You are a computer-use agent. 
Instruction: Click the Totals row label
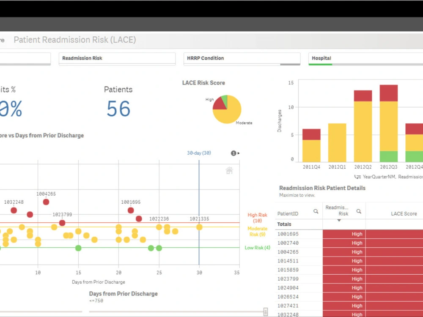click(284, 224)
